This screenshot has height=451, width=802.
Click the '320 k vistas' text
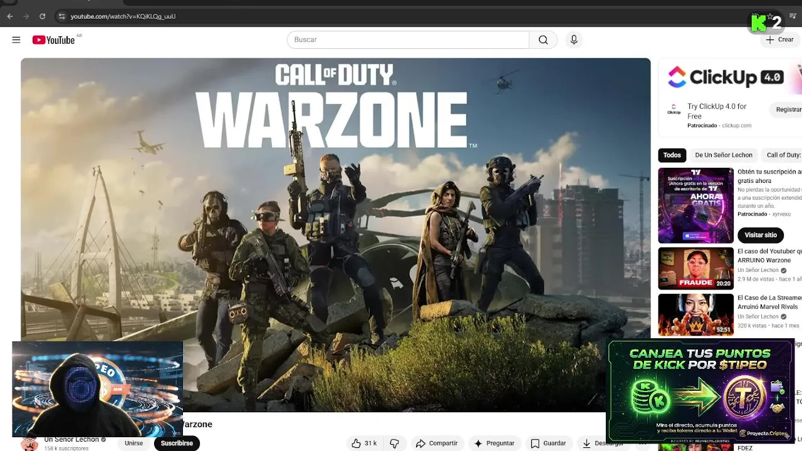[x=754, y=326]
